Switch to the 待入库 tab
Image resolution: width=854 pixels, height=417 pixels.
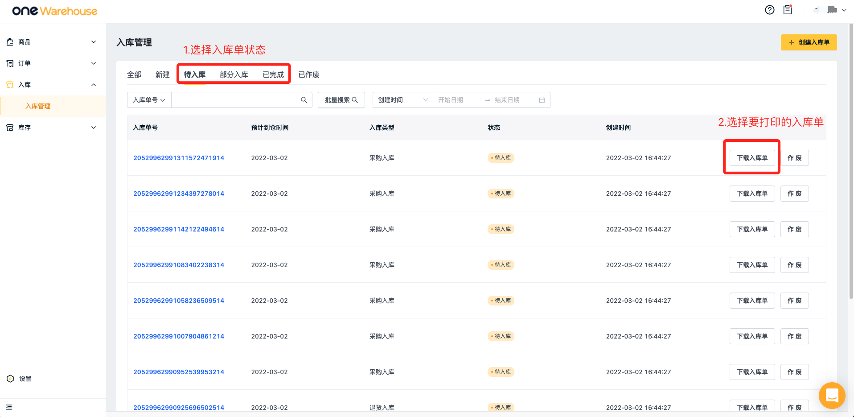[x=195, y=74]
